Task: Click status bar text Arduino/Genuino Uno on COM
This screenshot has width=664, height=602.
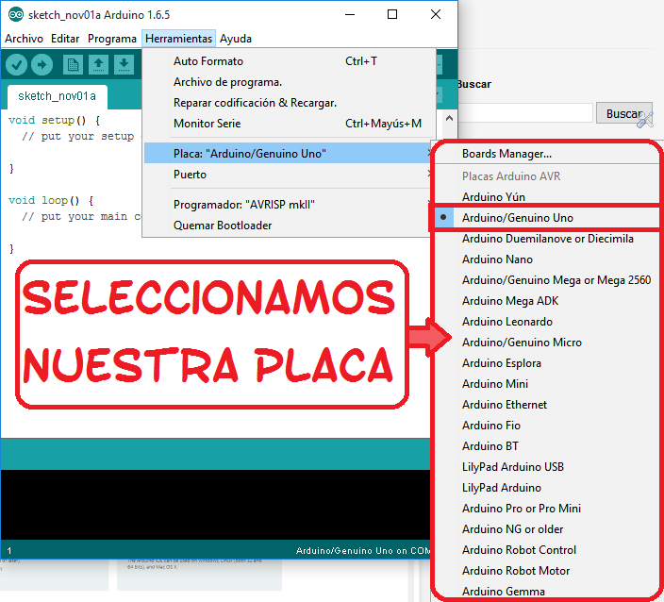Action: [363, 551]
